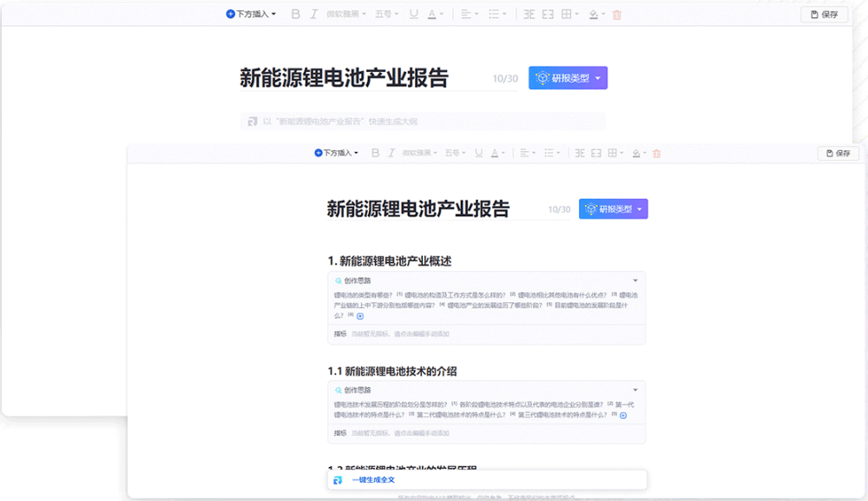Click red trash icon in front window toolbar

point(656,154)
